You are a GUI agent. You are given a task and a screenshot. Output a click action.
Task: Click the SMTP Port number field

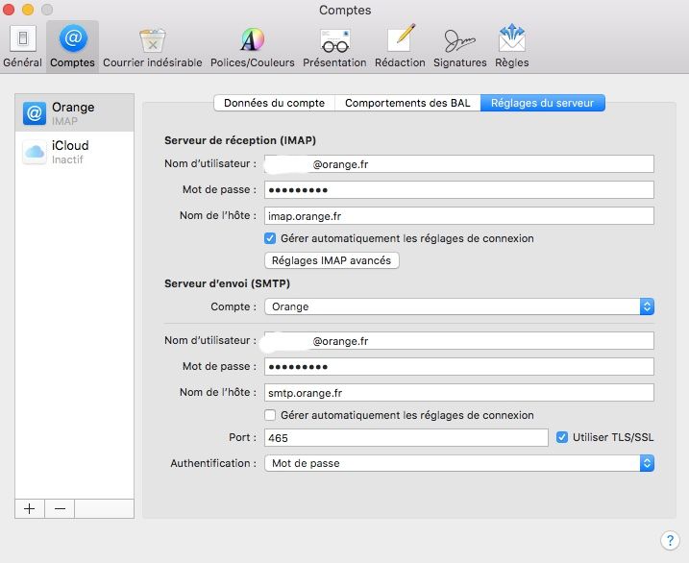[406, 438]
